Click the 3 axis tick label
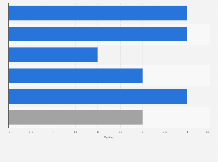218x162 pixels. coord(143,132)
